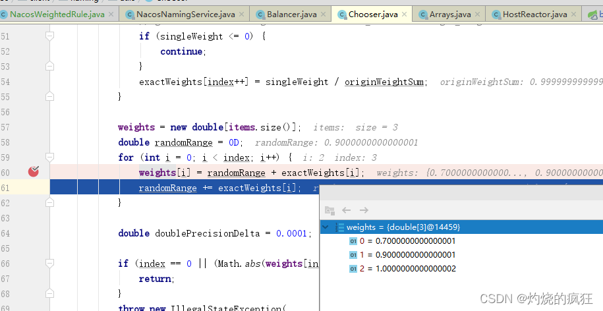
Task: Click the primitive icon next to element 2
Action: pyautogui.click(x=353, y=269)
